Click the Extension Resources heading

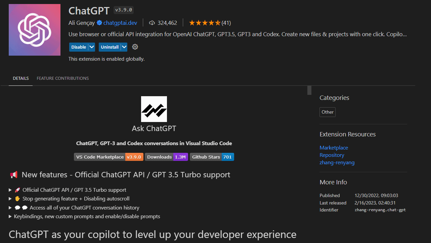(x=348, y=134)
